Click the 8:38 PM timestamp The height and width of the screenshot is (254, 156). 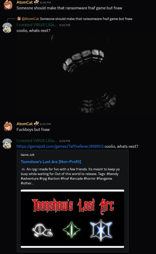pyautogui.click(x=65, y=141)
